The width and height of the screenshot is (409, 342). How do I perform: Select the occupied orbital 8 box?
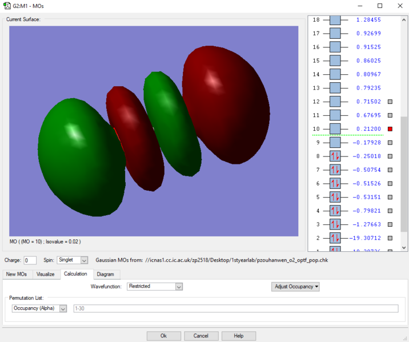point(335,156)
